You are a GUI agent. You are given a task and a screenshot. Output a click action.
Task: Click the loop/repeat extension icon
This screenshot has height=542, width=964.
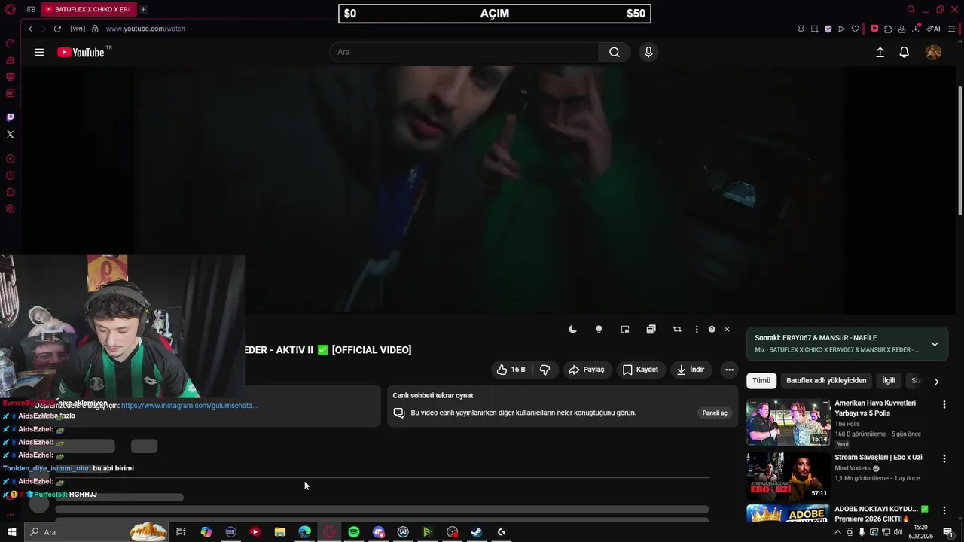[677, 329]
